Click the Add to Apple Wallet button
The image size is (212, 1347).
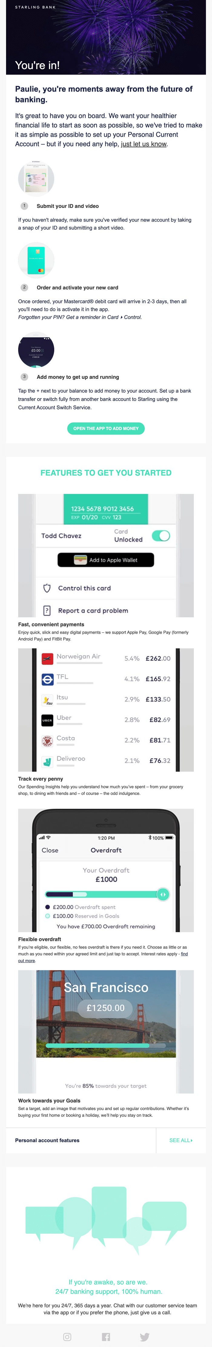click(x=106, y=559)
